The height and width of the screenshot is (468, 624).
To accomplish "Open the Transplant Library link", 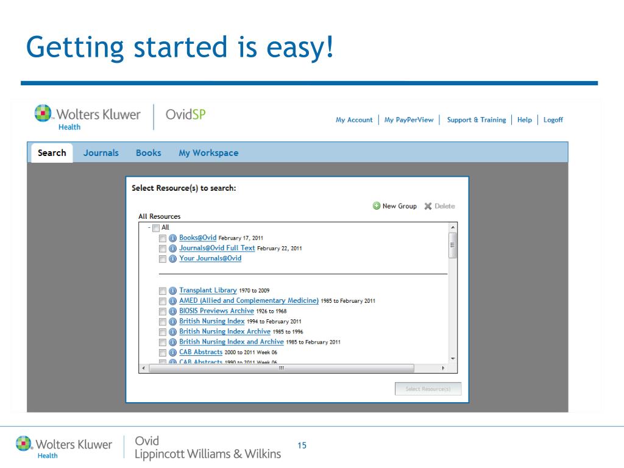I will 208,291.
